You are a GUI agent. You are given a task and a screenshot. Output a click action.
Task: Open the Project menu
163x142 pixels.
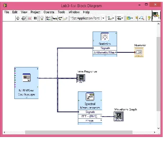[35, 12]
